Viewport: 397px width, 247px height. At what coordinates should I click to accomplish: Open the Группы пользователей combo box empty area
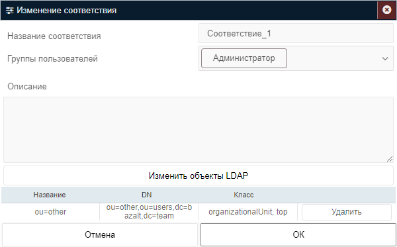[x=333, y=58]
